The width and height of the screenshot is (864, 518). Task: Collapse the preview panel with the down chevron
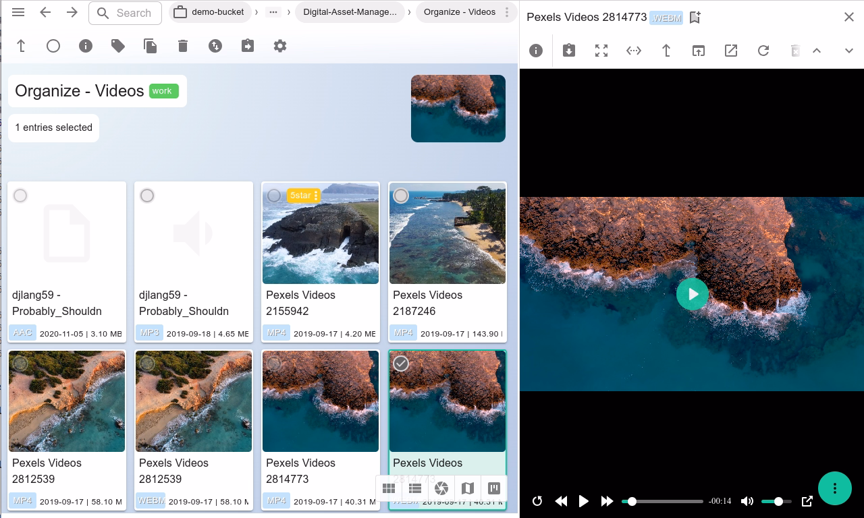click(x=849, y=51)
